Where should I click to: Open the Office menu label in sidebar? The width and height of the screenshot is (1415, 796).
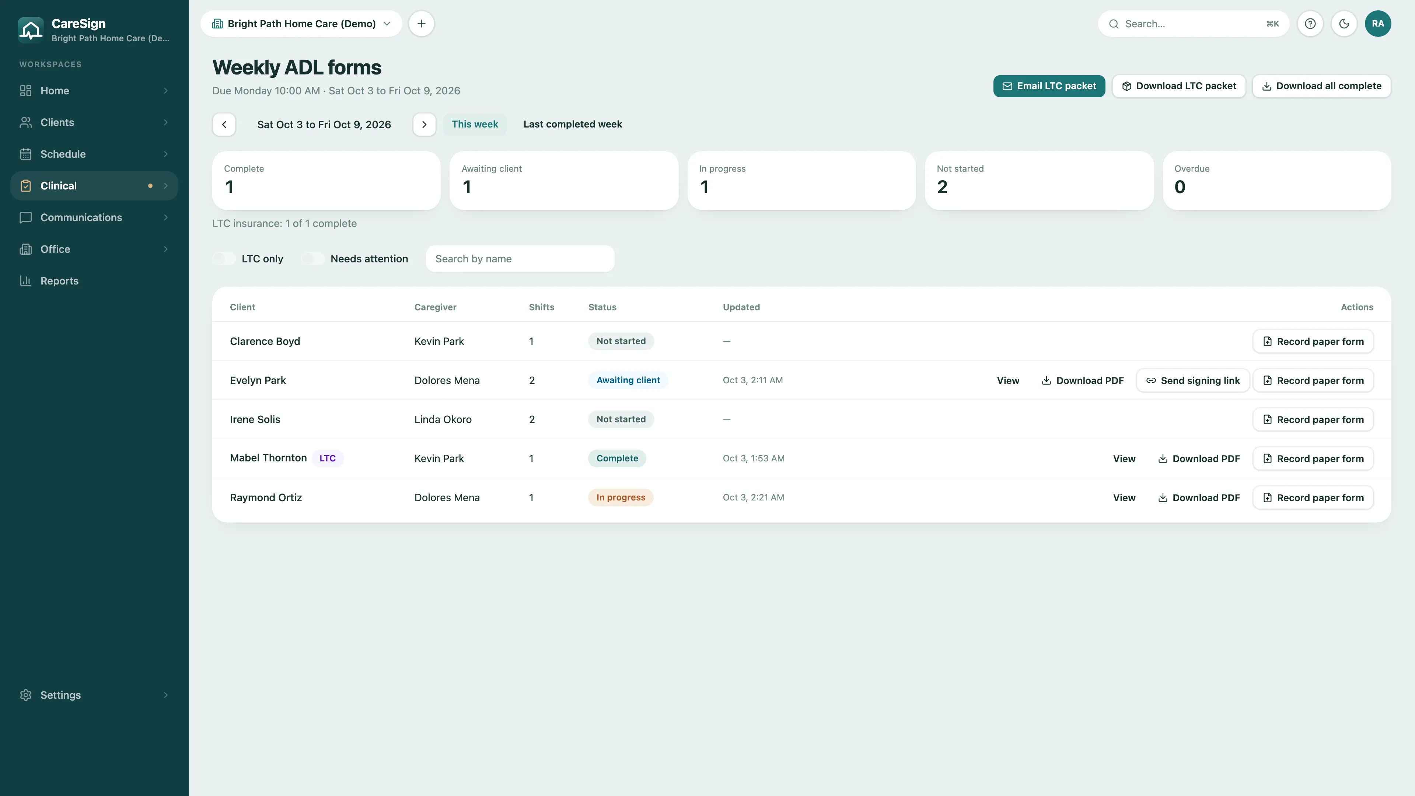tap(55, 249)
